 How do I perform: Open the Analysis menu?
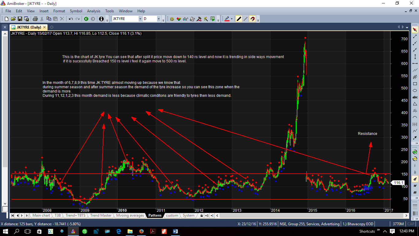click(x=94, y=11)
